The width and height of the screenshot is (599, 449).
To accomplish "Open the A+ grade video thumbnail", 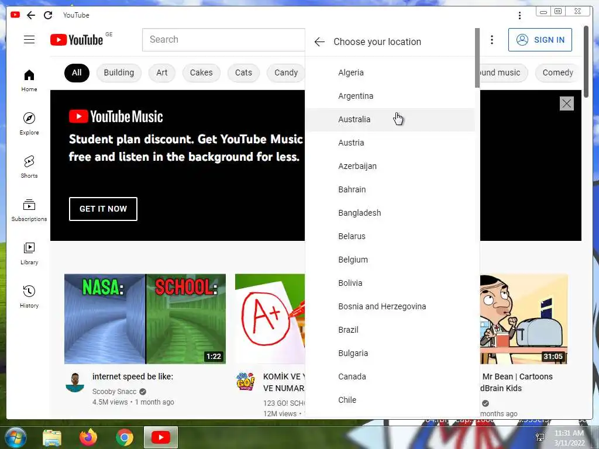I will [x=270, y=319].
